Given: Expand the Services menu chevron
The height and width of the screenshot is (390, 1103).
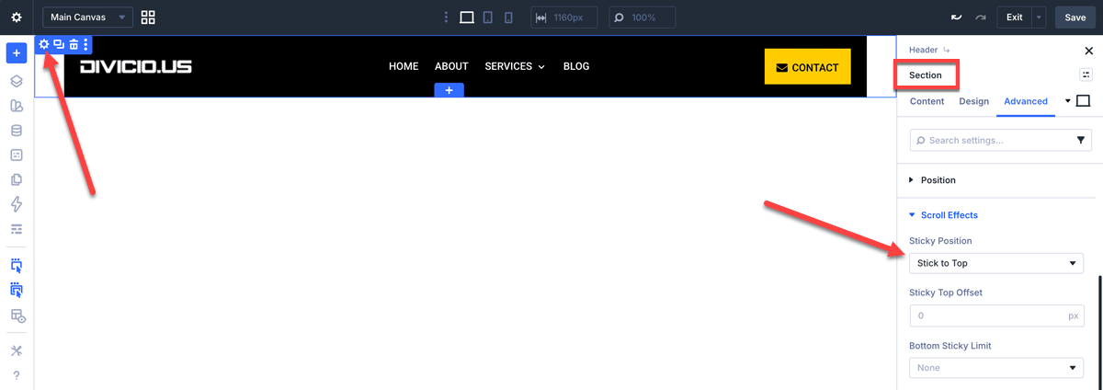Looking at the screenshot, I should [x=541, y=67].
